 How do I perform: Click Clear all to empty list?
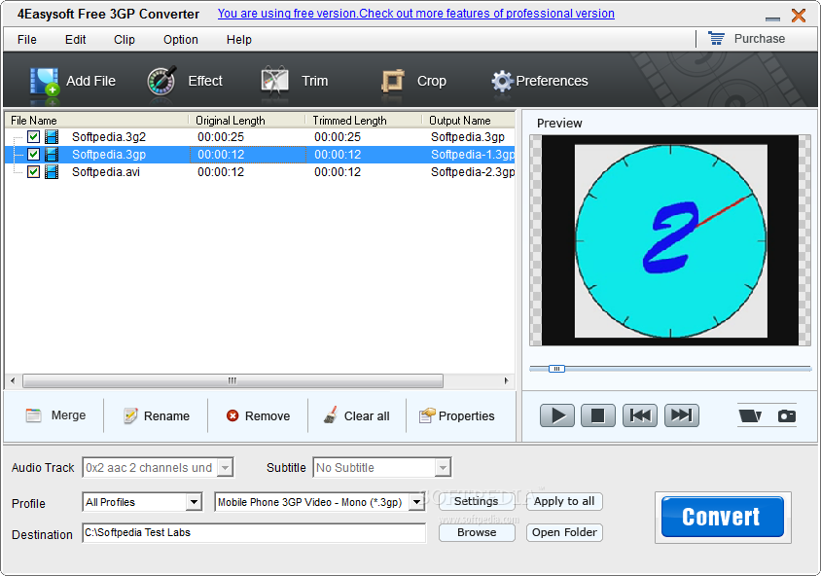tap(356, 415)
